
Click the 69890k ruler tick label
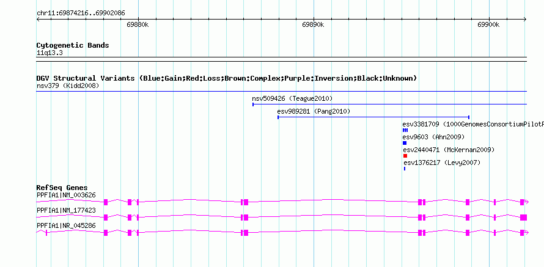click(x=314, y=24)
